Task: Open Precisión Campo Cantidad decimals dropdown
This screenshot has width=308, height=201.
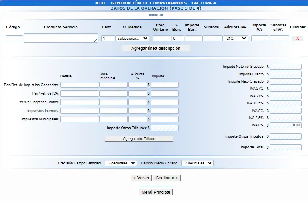Action: [x=121, y=163]
